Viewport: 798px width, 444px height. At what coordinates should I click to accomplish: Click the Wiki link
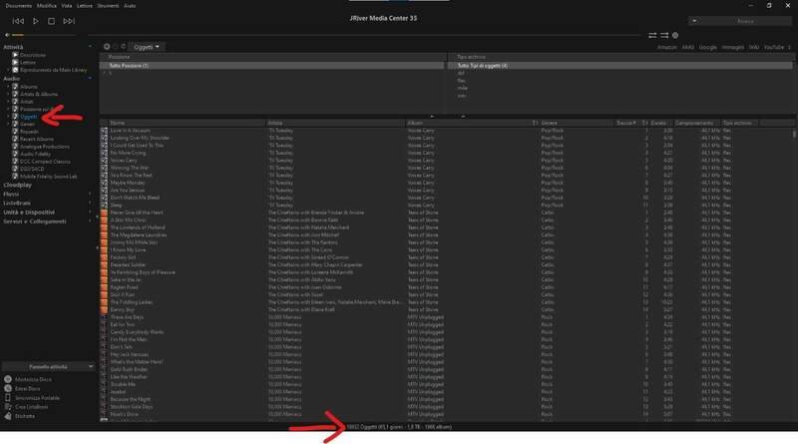[x=754, y=47]
